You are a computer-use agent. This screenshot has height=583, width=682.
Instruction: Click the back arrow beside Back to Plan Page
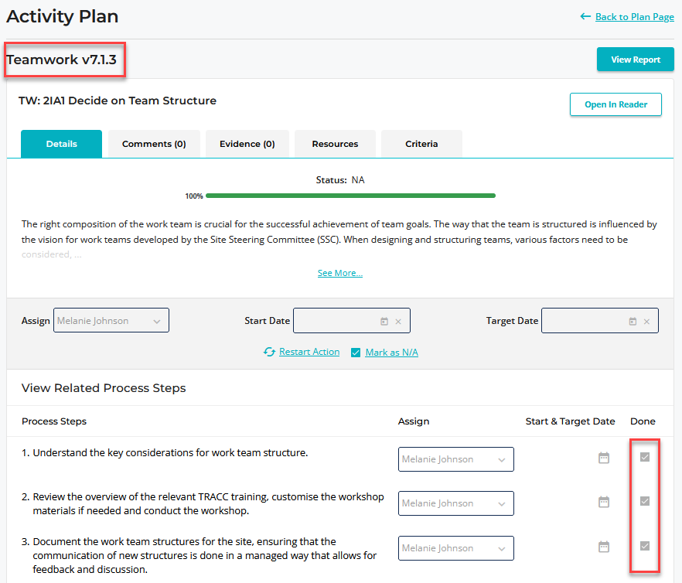[x=585, y=16]
